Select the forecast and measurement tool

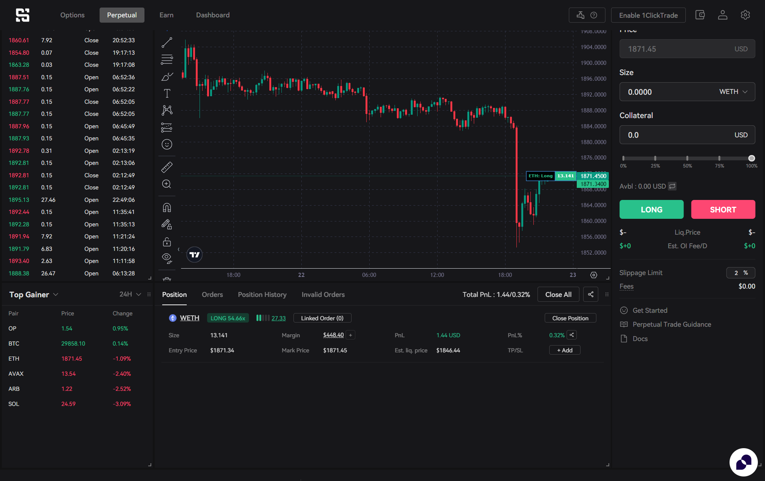click(167, 128)
